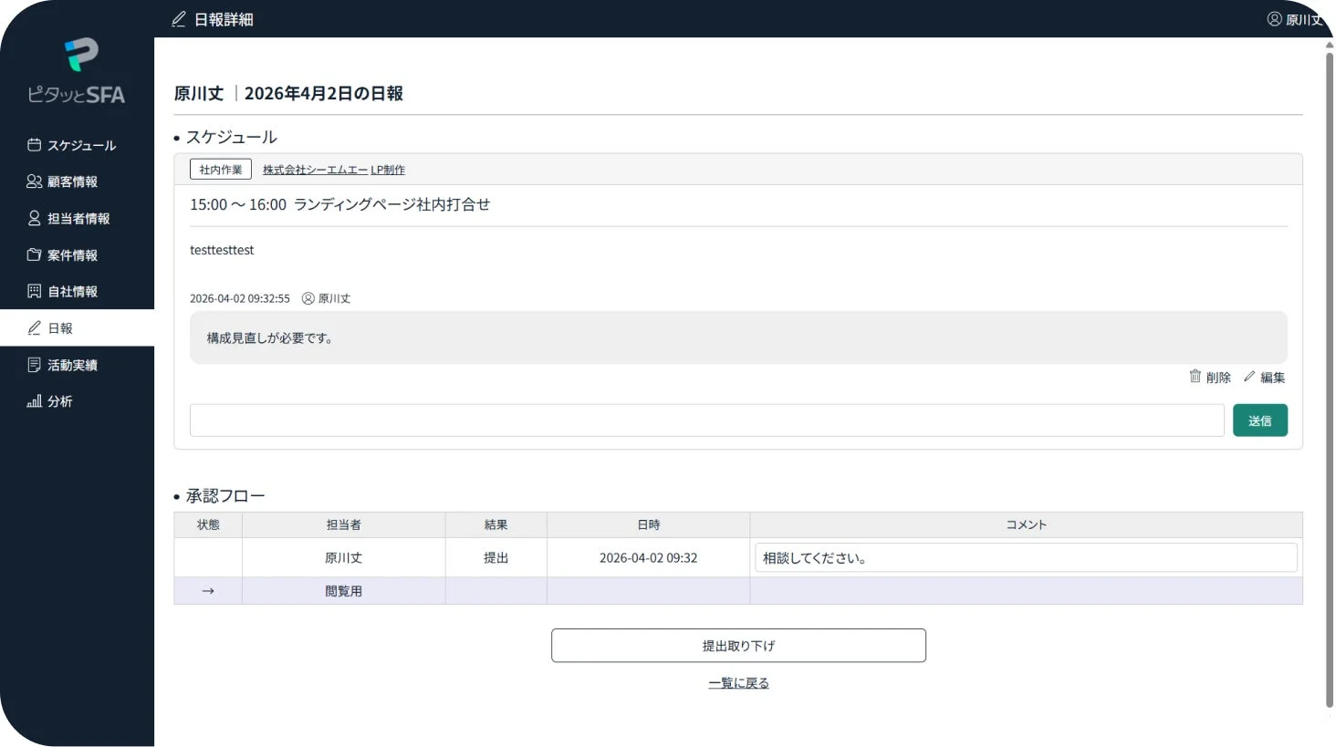Open 活動実績 menu in sidebar
Image resolution: width=1336 pixels, height=747 pixels.
77,365
